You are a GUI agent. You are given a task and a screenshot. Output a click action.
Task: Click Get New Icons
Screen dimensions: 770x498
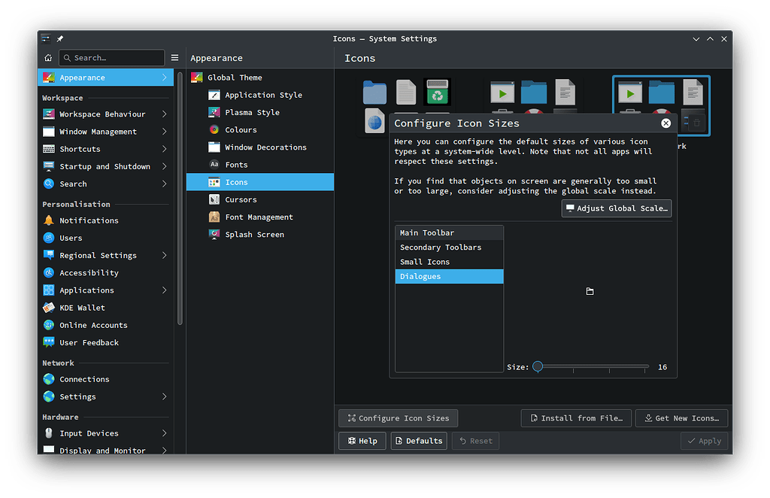pos(681,418)
